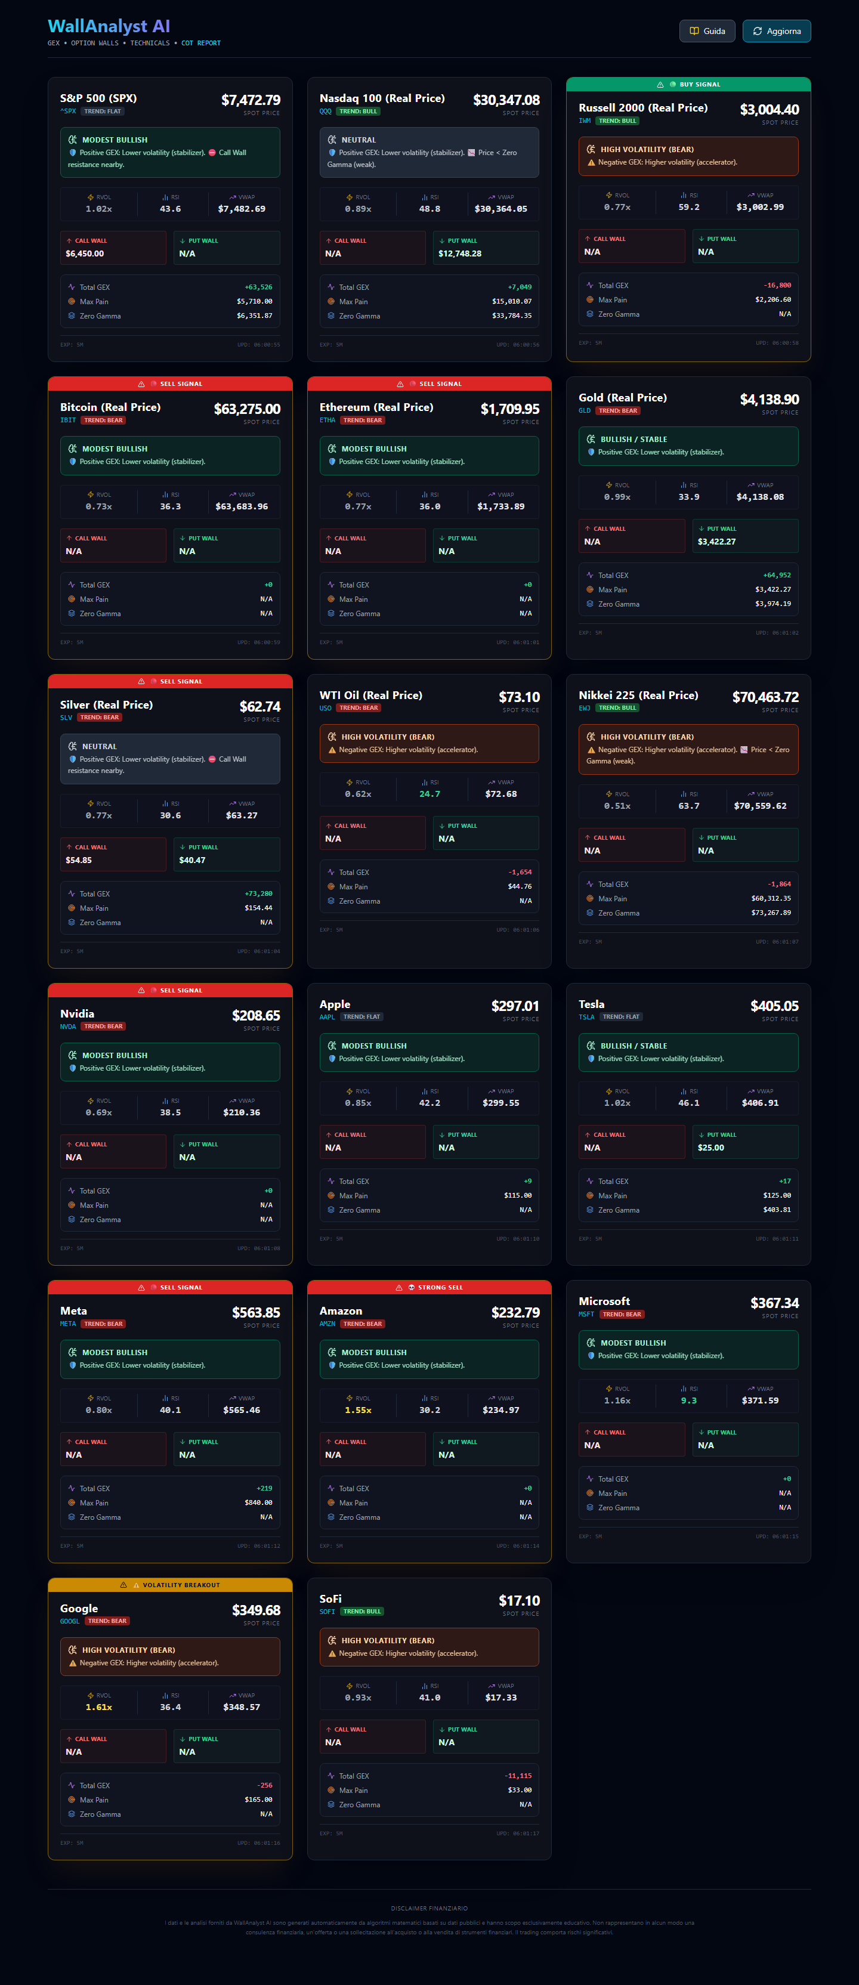Select the Call Wall box in Silver card
This screenshot has height=1985, width=859.
pos(113,854)
